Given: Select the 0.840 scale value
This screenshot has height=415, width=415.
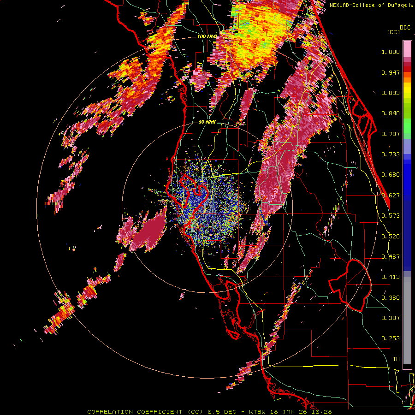Looking at the screenshot, I should (x=391, y=113).
